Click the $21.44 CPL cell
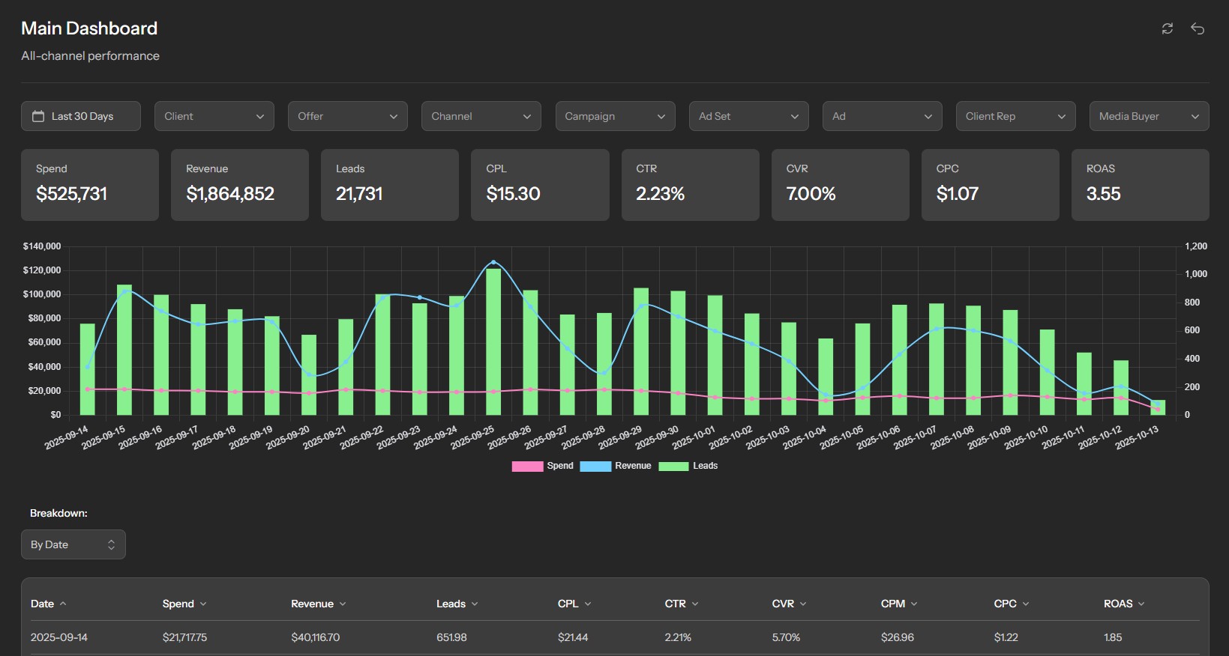This screenshot has height=656, width=1229. [x=573, y=637]
